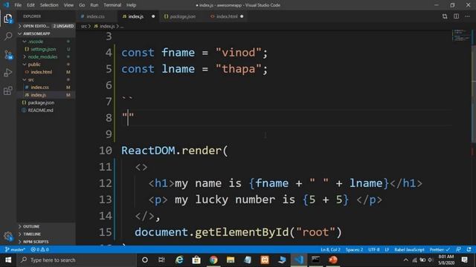Open Task View on the taskbar
The image size is (476, 267).
point(161,260)
